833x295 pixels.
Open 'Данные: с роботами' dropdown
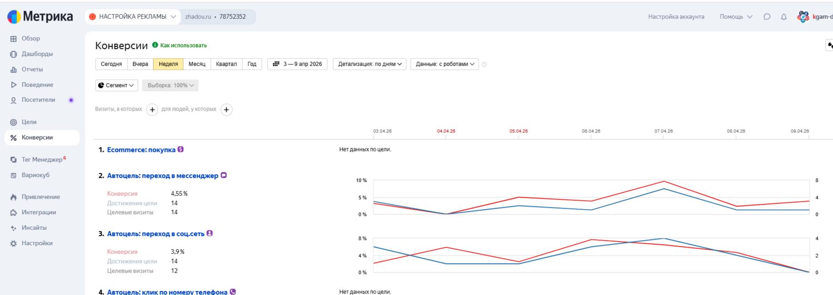click(444, 64)
